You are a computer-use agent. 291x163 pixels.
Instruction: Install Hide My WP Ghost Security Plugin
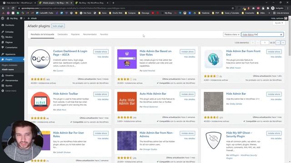(x=274, y=133)
